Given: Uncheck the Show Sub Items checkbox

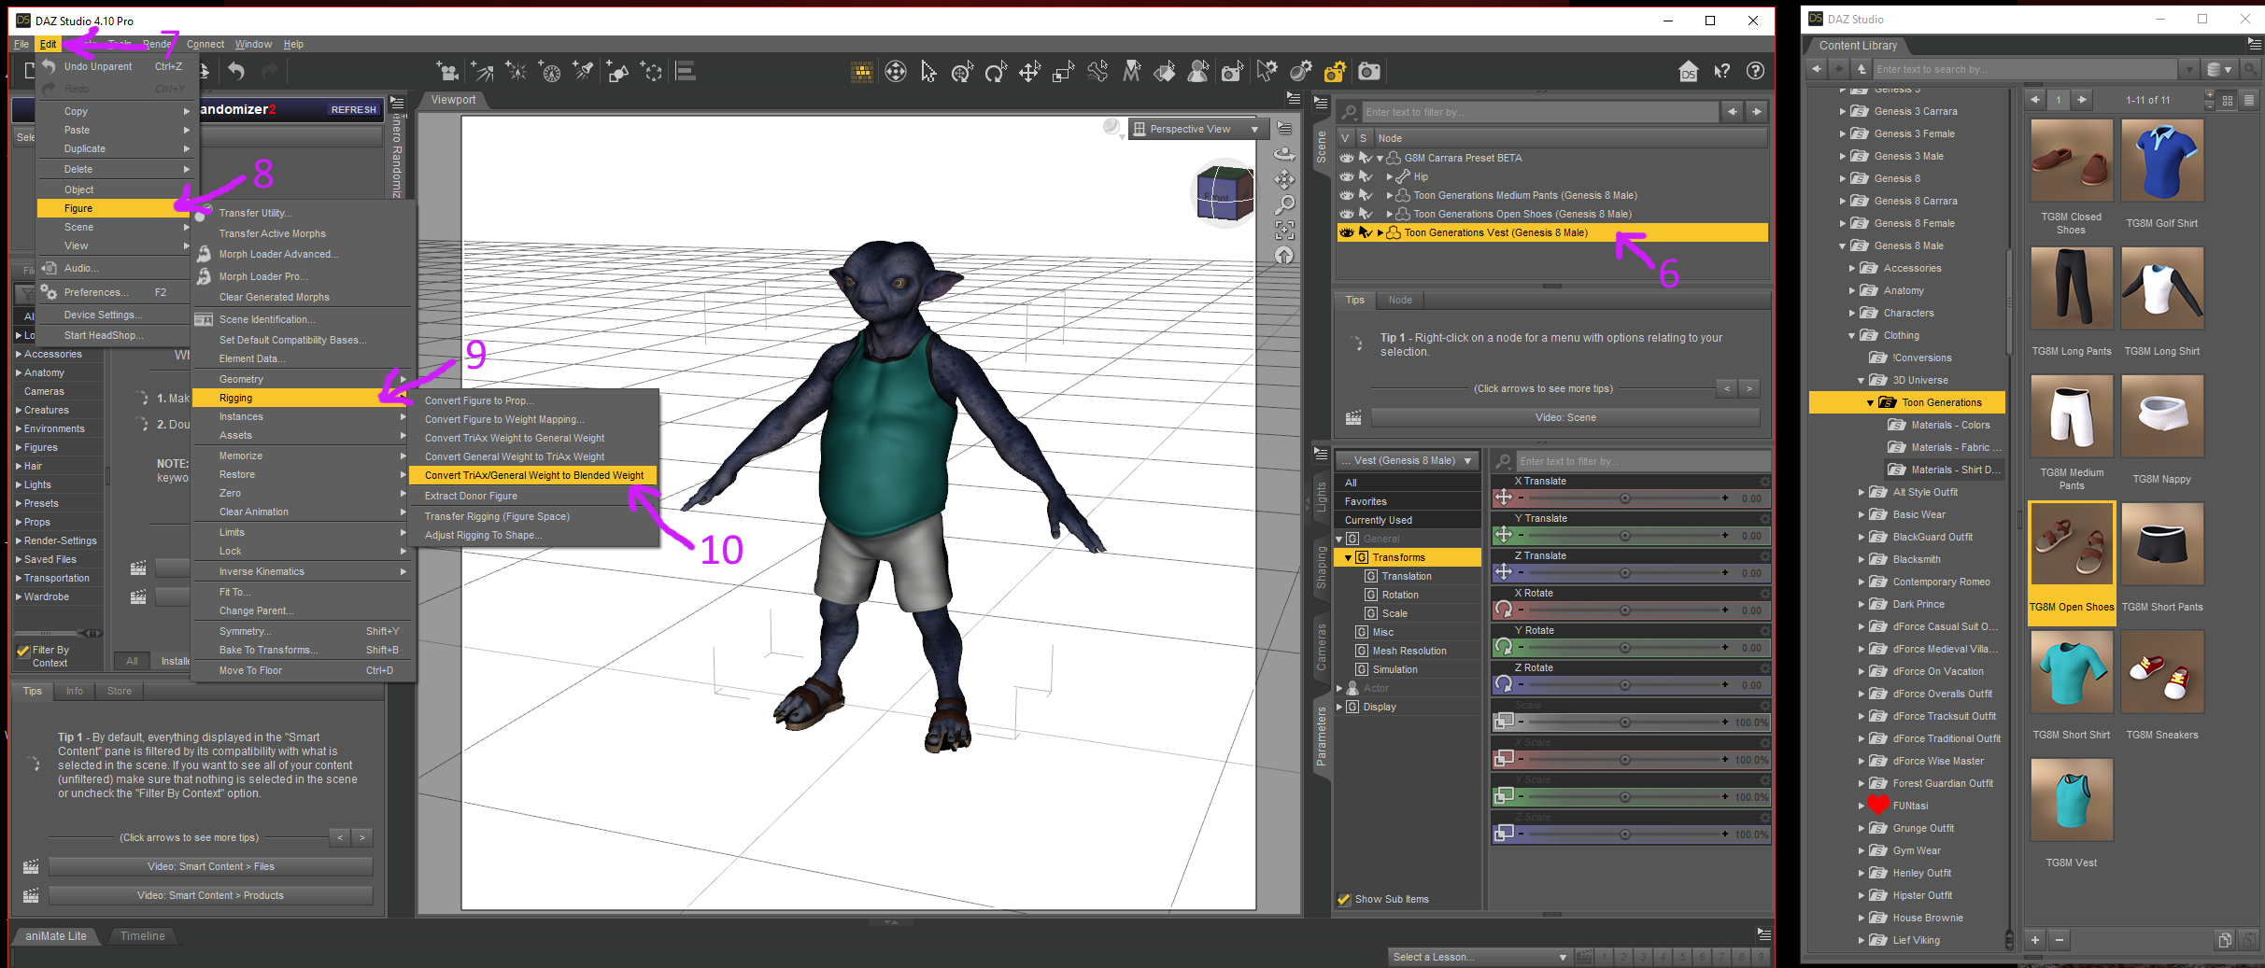Looking at the screenshot, I should 1344,899.
